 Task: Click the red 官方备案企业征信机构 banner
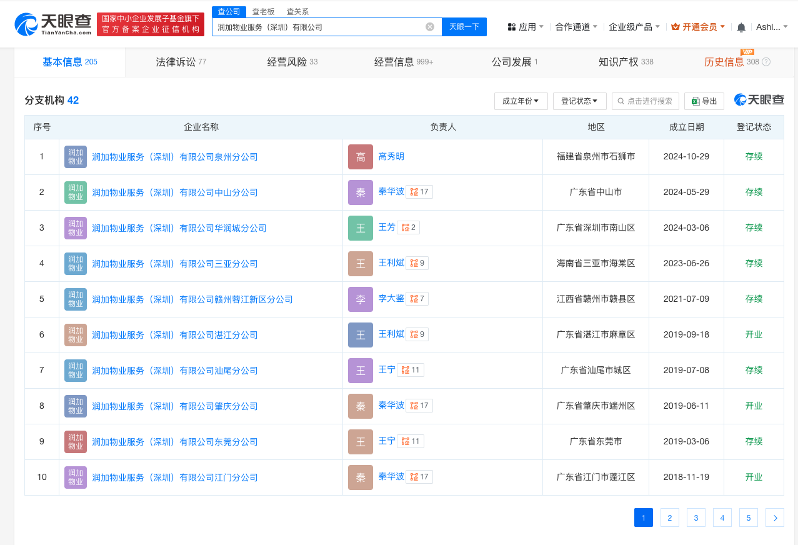151,24
